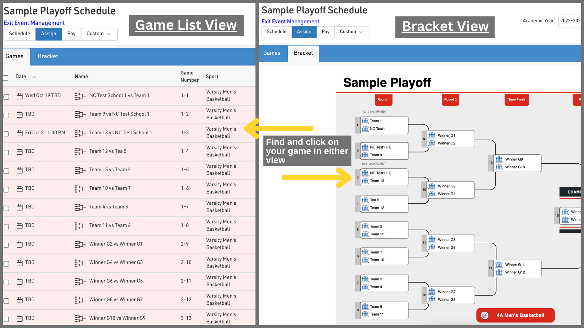Click calendar icon for Wed Oct 19 game
This screenshot has height=328, width=584.
(x=19, y=96)
